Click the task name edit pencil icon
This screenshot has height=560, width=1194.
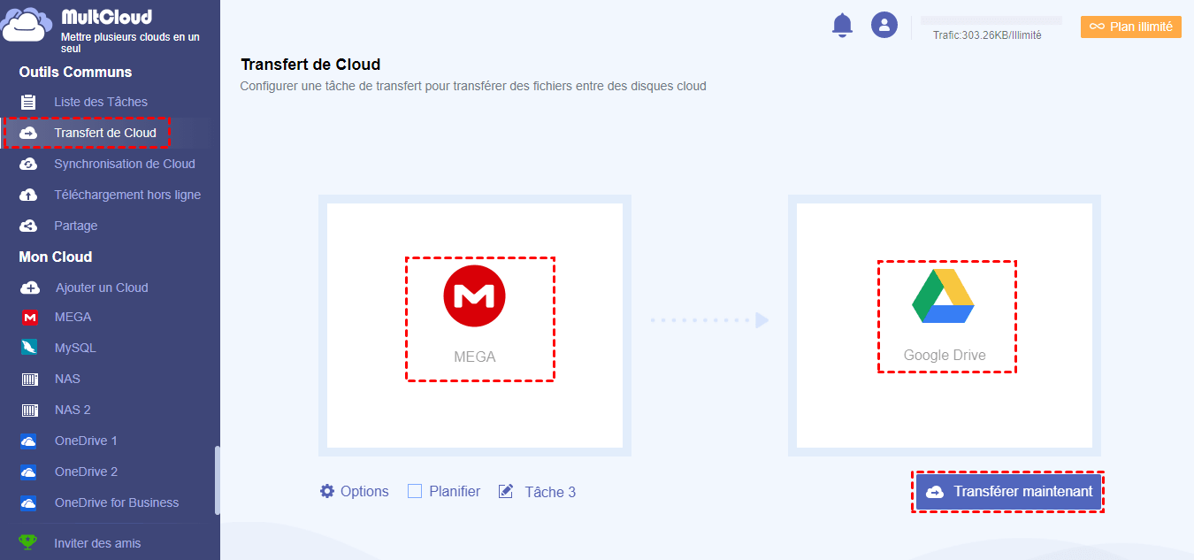click(506, 491)
